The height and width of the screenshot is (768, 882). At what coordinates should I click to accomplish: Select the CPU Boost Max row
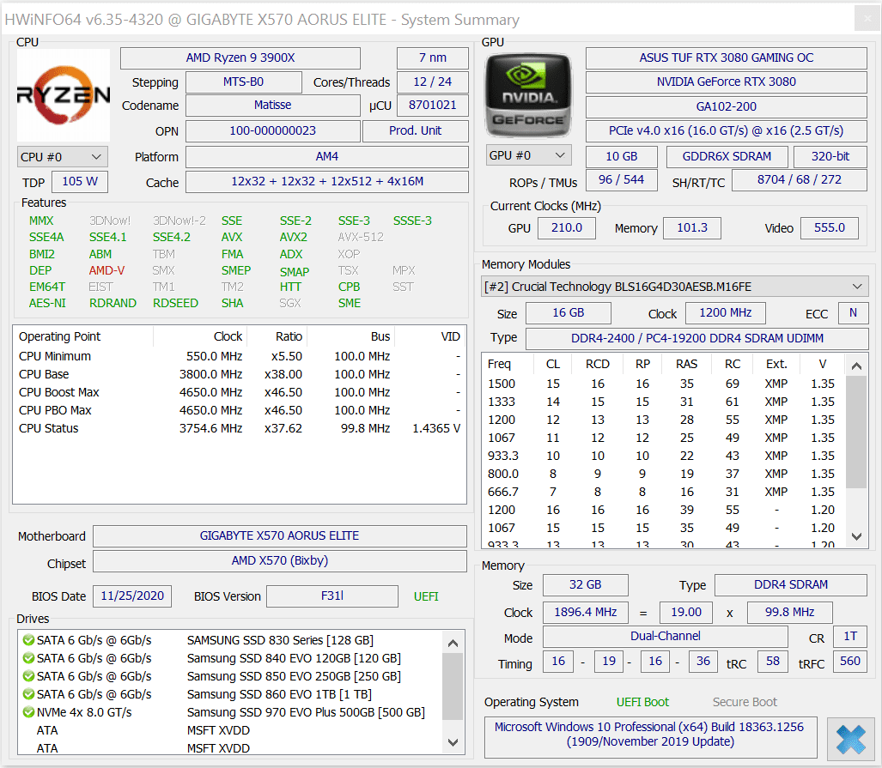240,392
